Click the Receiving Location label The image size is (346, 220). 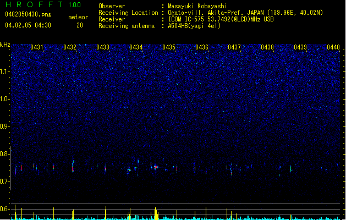coord(128,13)
